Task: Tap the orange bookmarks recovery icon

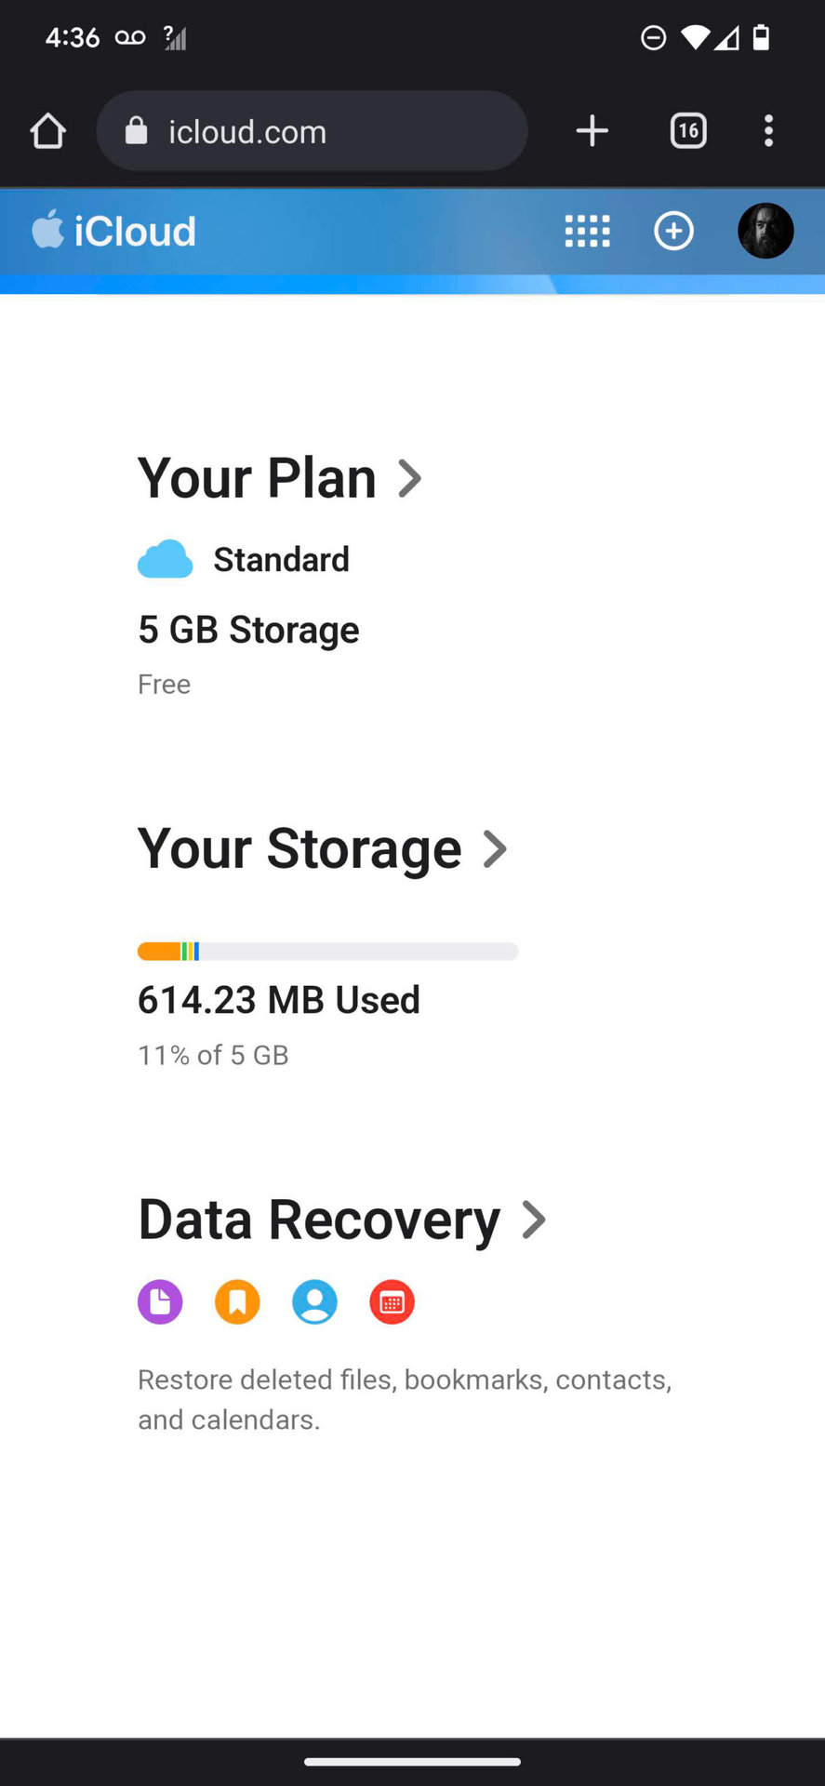Action: 237,1301
